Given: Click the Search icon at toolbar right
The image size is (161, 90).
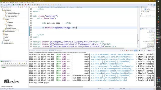Looking at the screenshot, I should (148, 5).
